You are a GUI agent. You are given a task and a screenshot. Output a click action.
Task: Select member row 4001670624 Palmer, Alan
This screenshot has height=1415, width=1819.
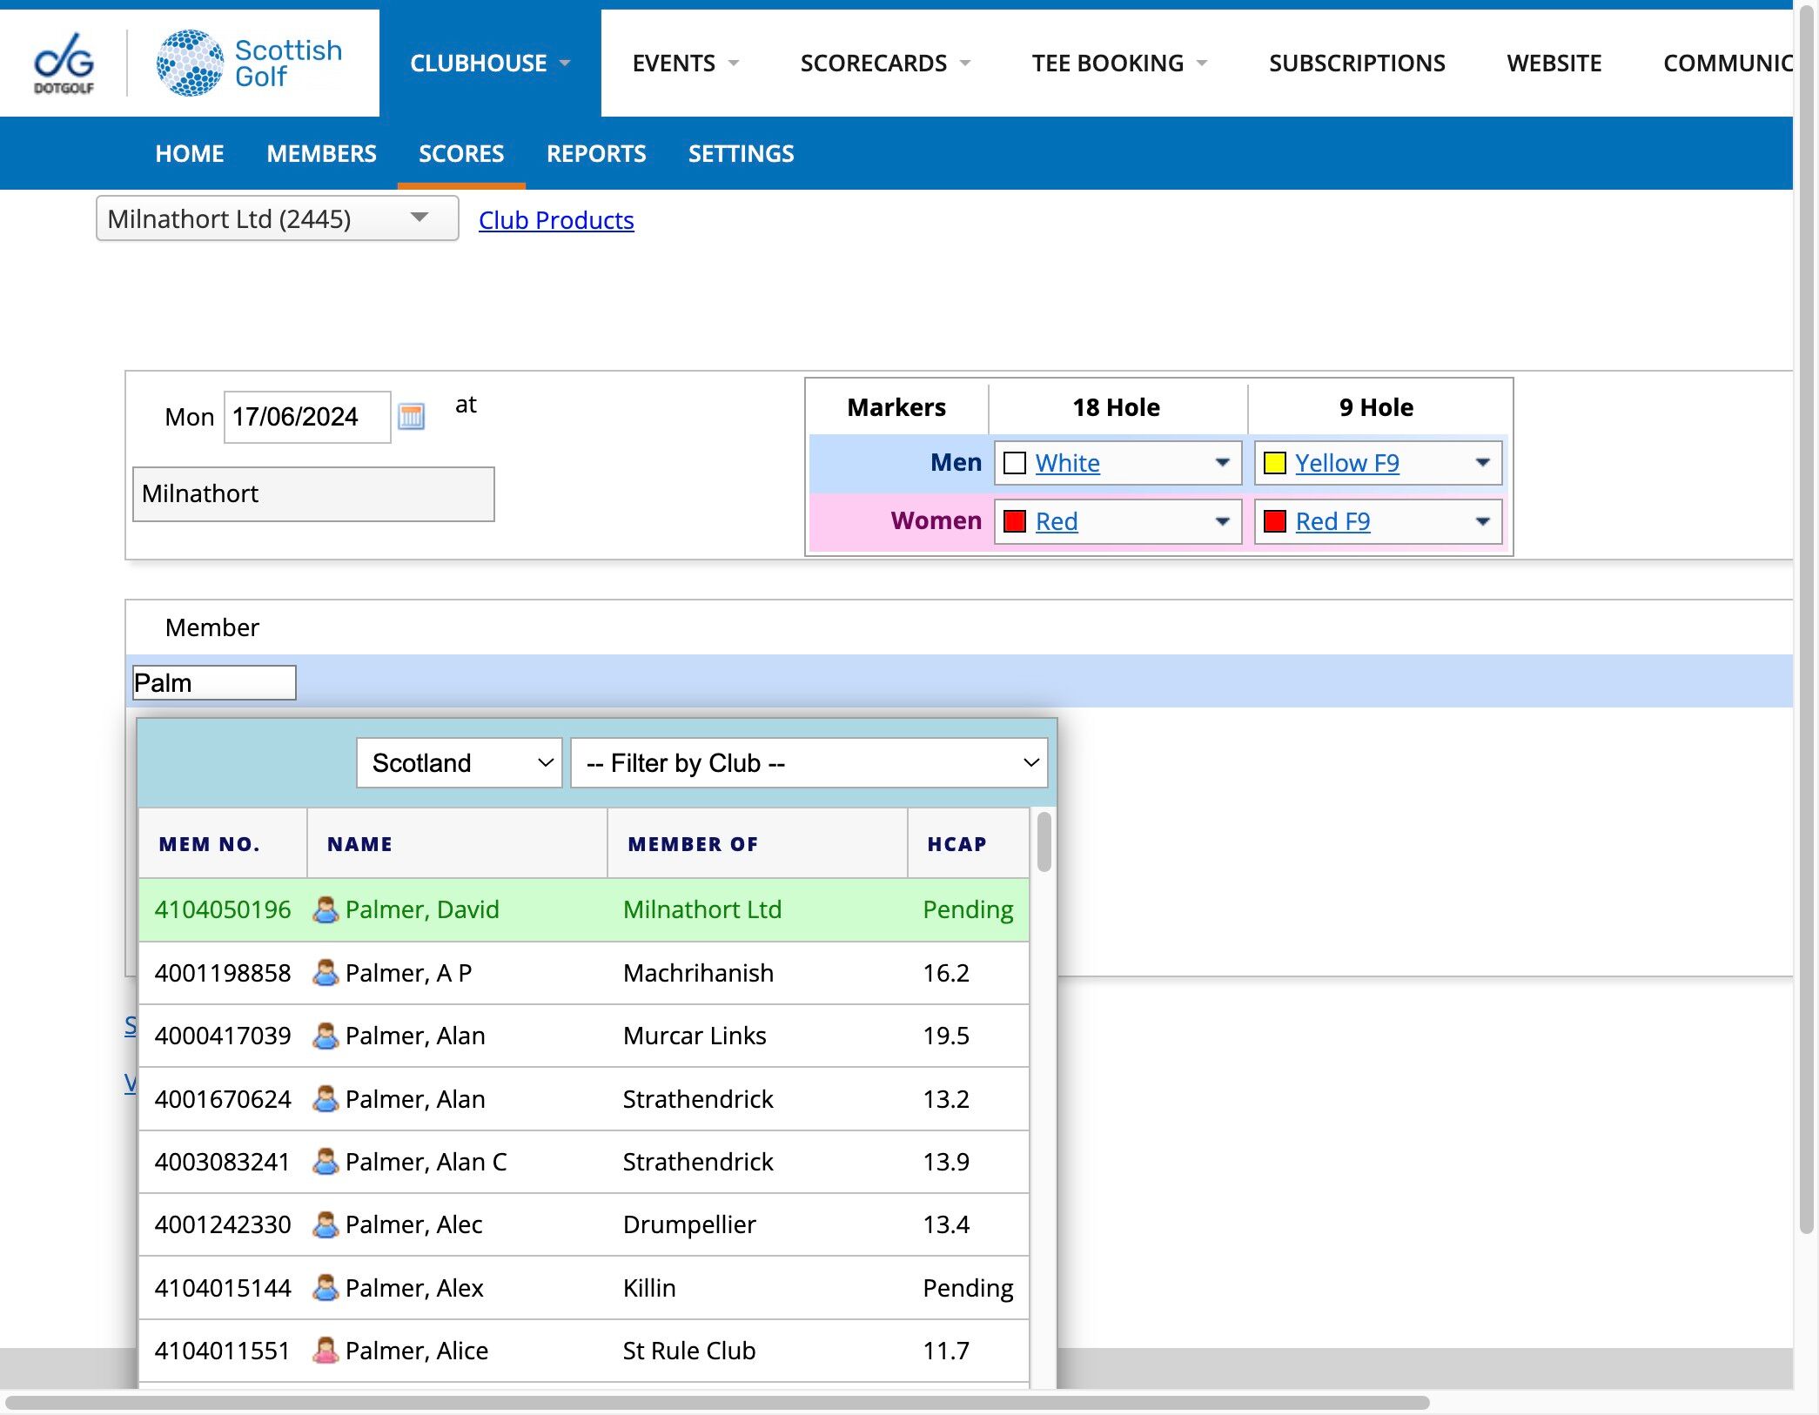pyautogui.click(x=584, y=1099)
